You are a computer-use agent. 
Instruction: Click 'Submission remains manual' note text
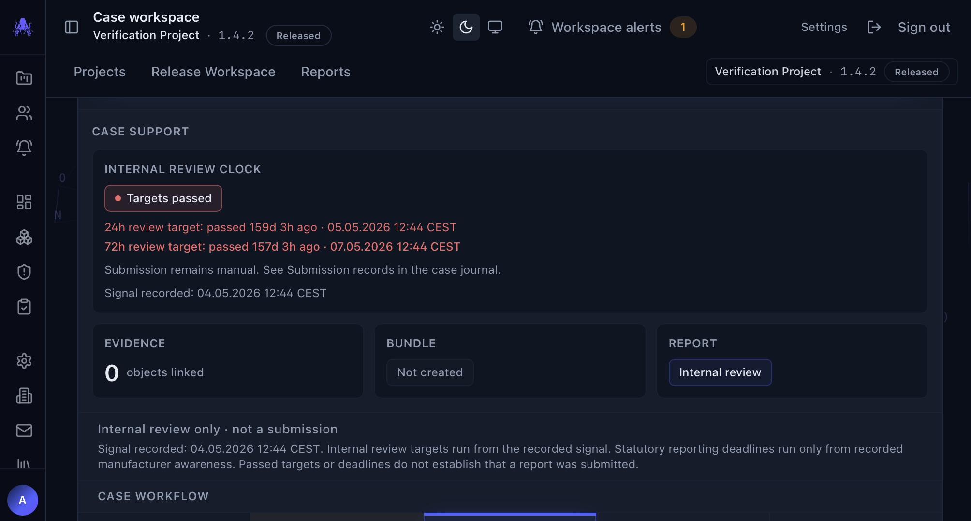tap(303, 270)
